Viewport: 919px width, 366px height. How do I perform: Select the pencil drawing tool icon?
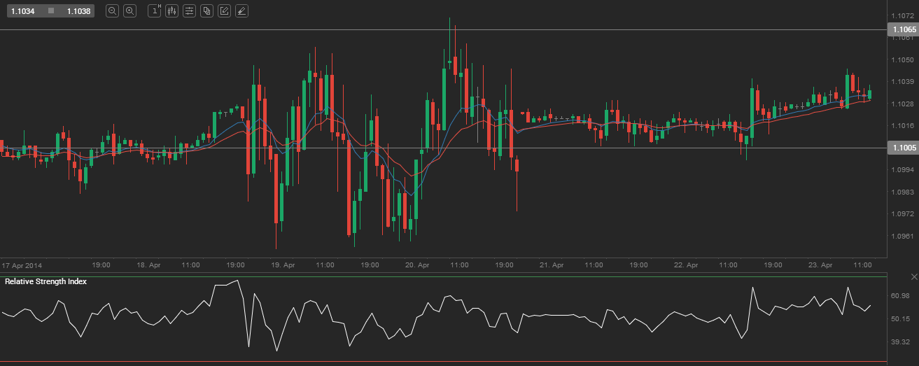[224, 11]
